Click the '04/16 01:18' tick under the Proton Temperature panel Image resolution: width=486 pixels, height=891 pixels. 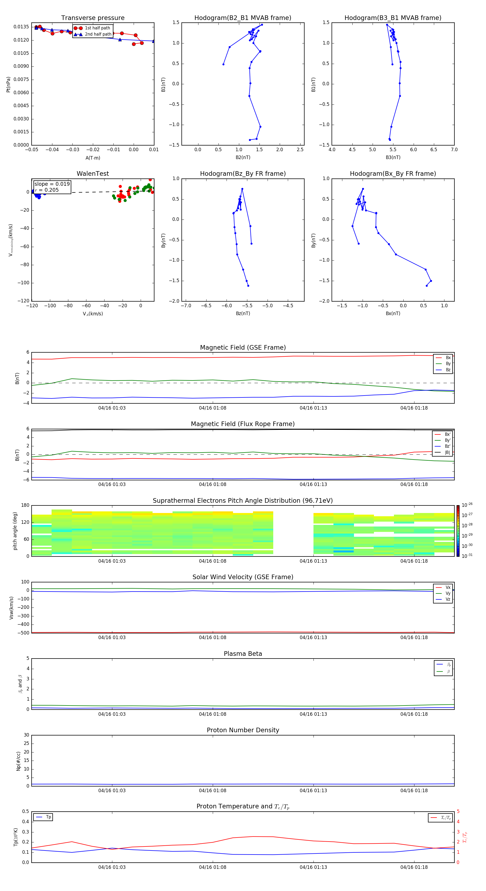pyautogui.click(x=414, y=867)
